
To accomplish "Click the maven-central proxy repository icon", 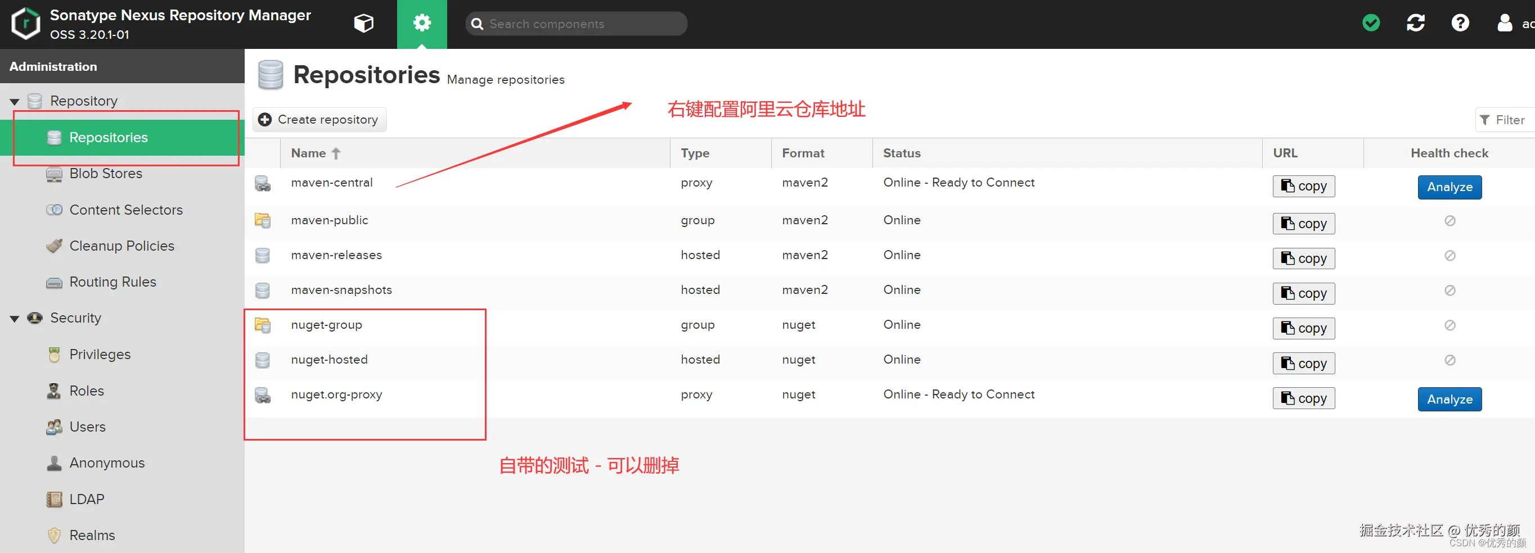I will (x=263, y=183).
